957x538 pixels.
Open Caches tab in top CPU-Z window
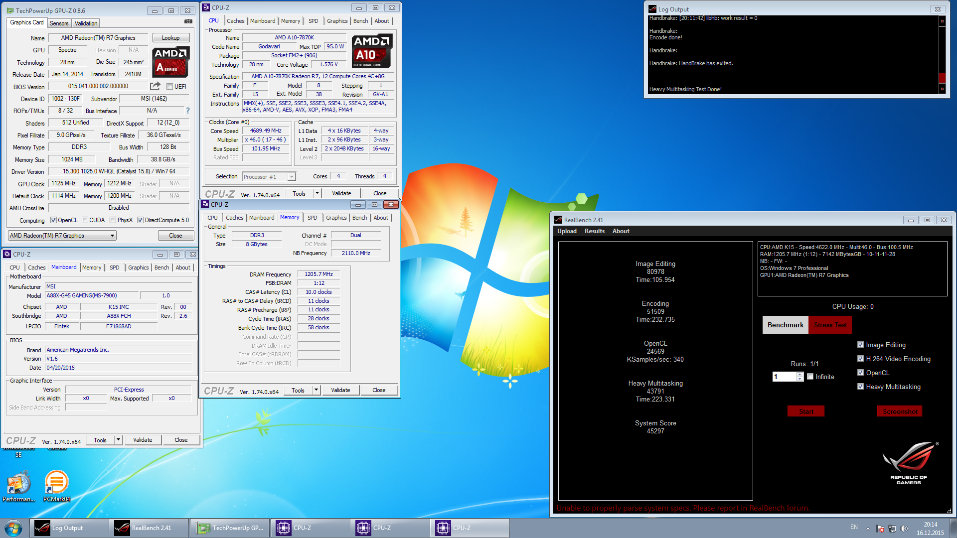point(236,21)
